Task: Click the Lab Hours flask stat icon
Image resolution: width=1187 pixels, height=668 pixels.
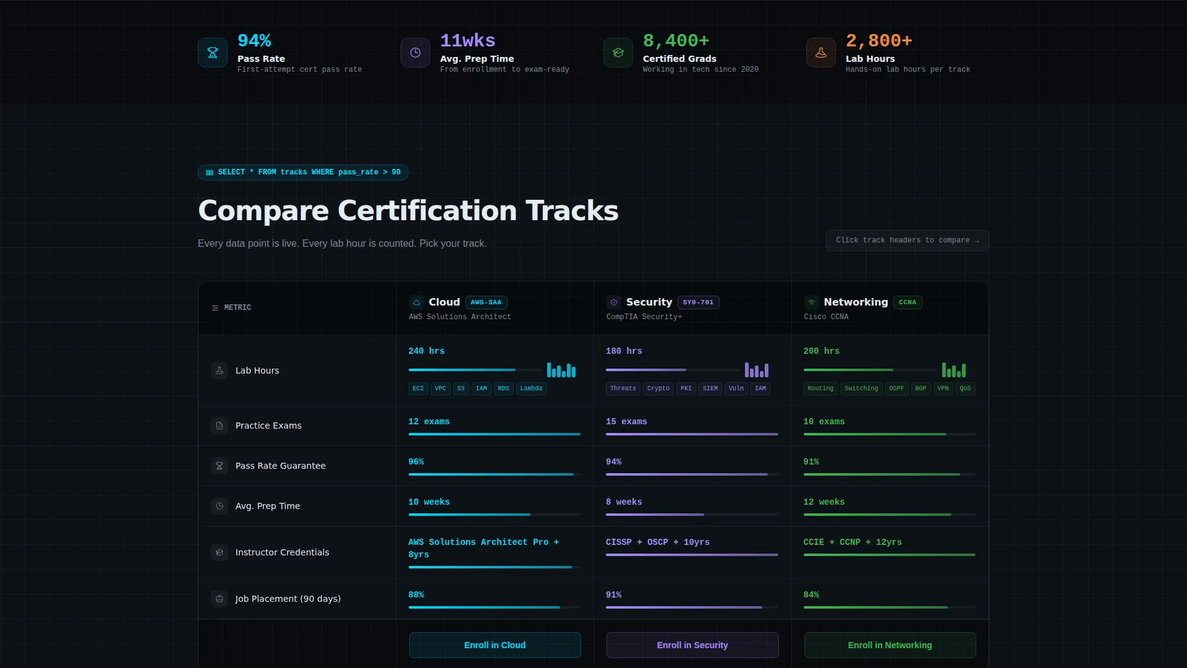Action: pyautogui.click(x=821, y=53)
